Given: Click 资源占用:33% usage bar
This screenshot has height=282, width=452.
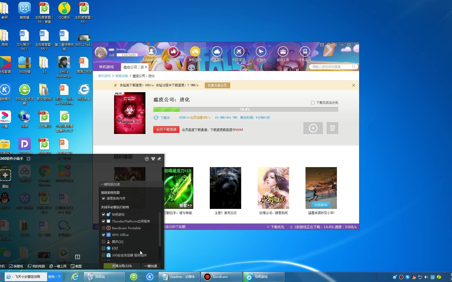Looking at the screenshot, I should click(x=122, y=266).
